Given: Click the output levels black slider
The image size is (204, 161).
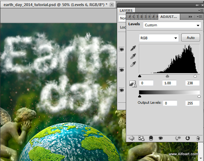Looking at the screenshot, I should point(140,96).
